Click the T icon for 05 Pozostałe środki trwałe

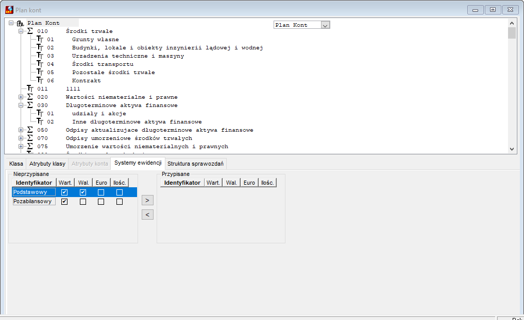[40, 73]
